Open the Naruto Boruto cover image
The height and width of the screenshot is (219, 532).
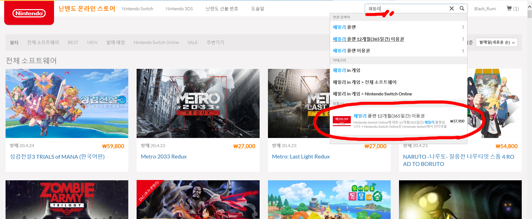(x=495, y=103)
